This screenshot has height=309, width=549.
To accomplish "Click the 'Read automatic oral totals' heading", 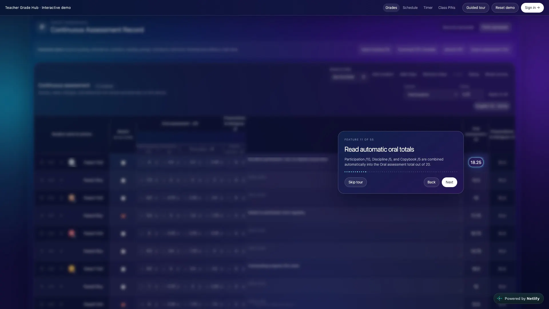I will [x=379, y=149].
